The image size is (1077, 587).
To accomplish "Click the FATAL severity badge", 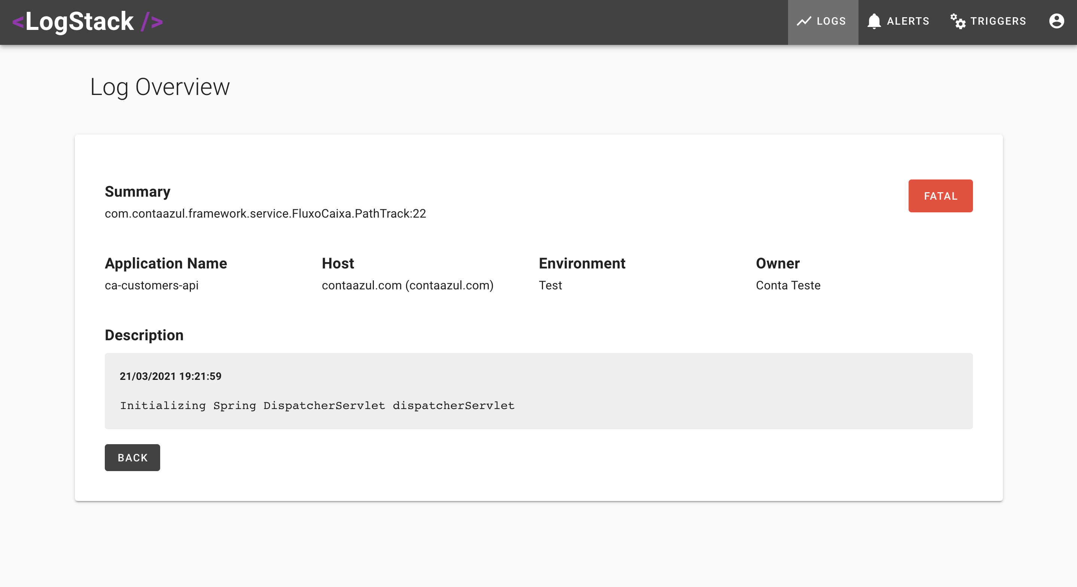I will coord(940,196).
